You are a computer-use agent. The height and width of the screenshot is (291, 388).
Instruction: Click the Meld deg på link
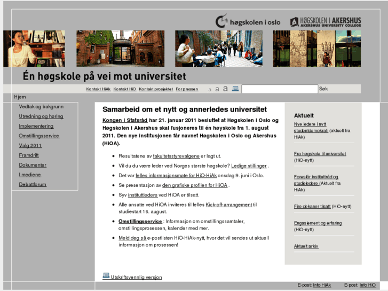[132, 238]
